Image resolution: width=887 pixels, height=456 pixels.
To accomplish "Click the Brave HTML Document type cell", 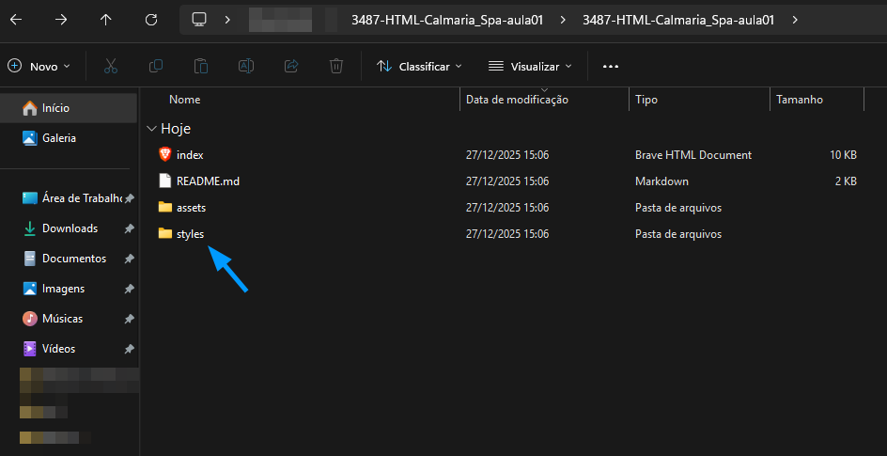I will tap(693, 154).
